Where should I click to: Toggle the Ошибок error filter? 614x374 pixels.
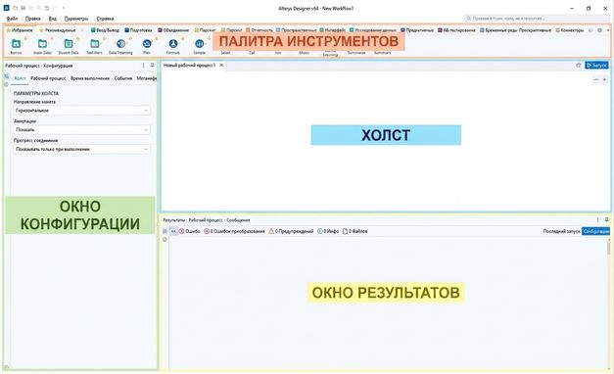pyautogui.click(x=190, y=231)
